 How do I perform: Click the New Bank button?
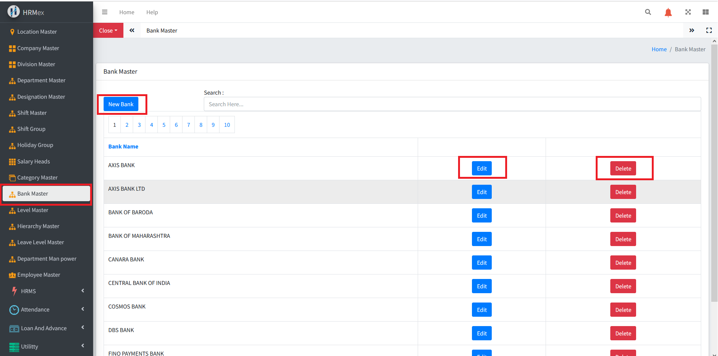coord(121,104)
